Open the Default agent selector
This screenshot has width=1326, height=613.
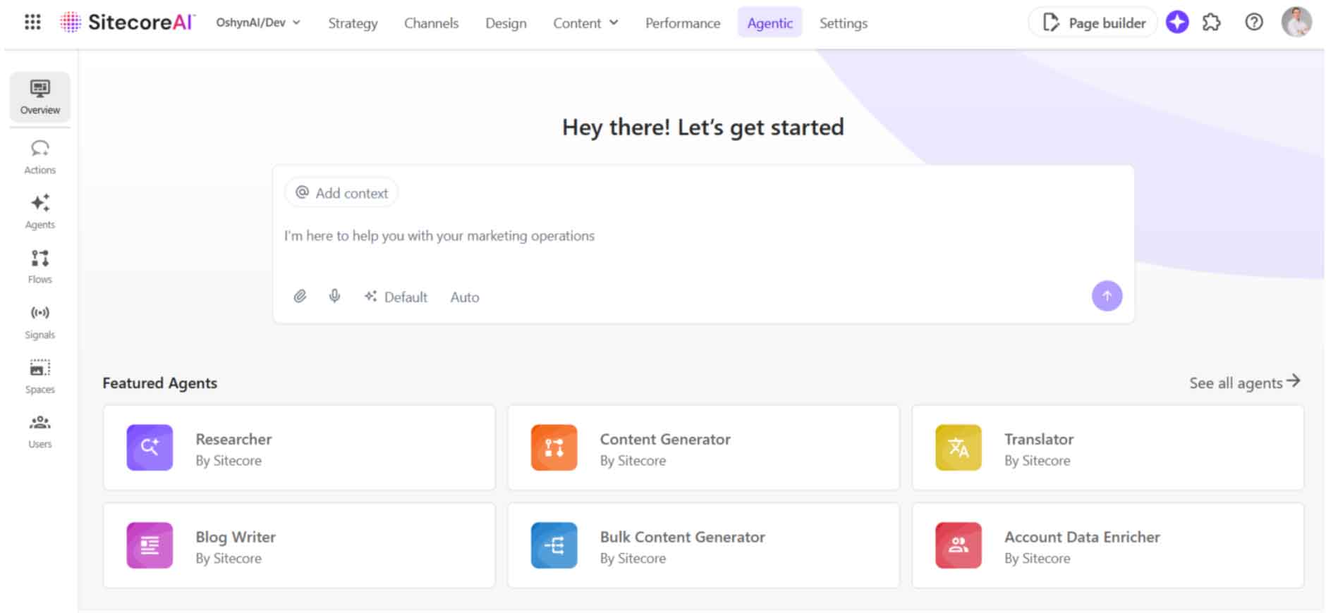coord(396,297)
